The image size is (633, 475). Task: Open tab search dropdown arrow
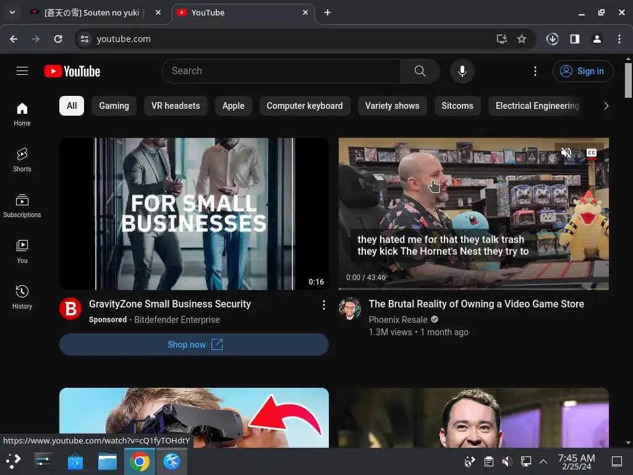coord(12,12)
